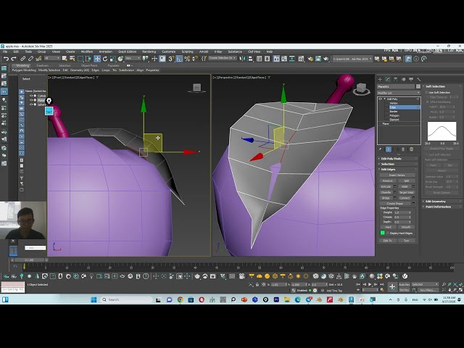Open the Rendering menu

pos(149,51)
